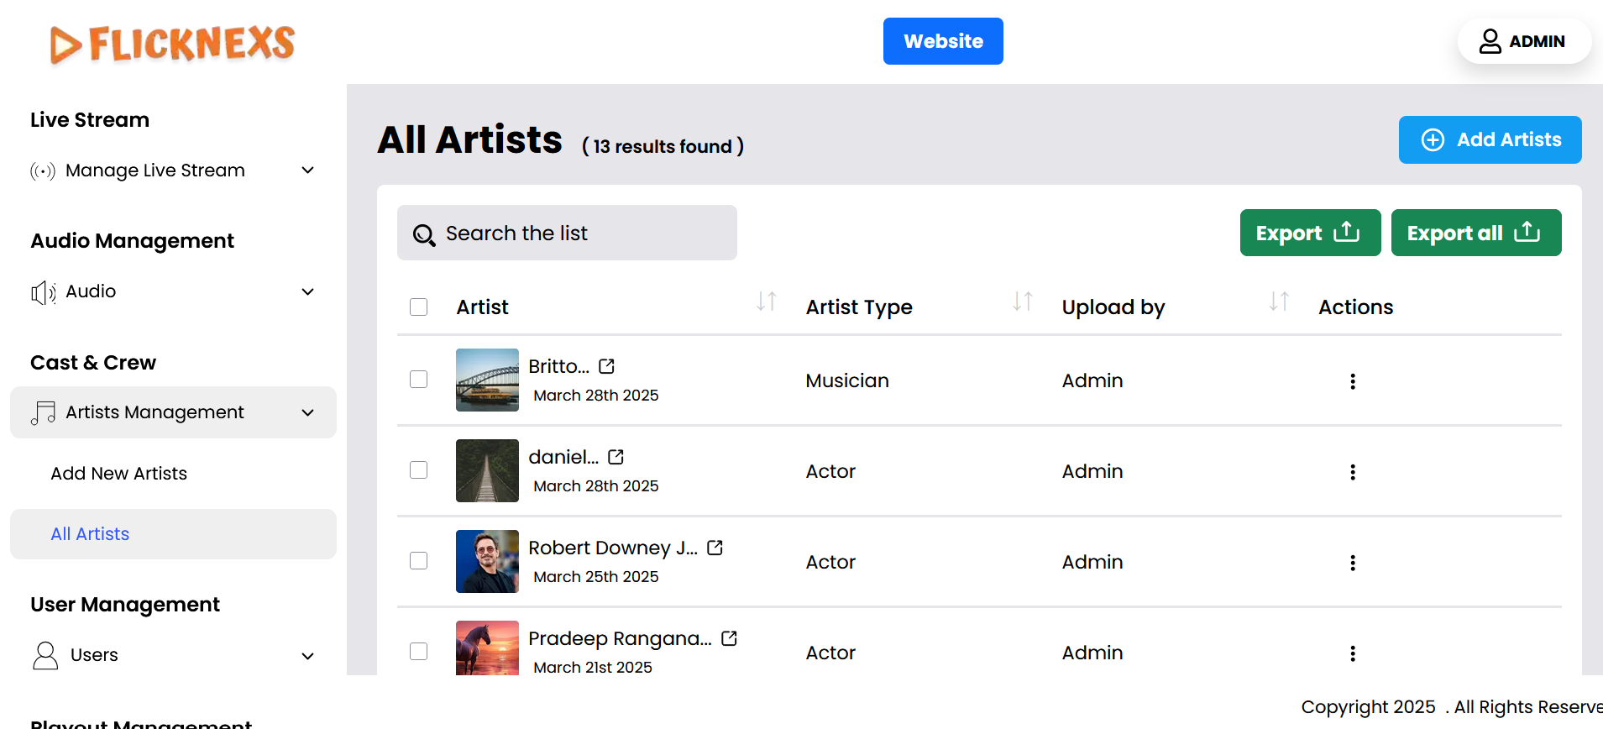This screenshot has width=1603, height=729.
Task: Select the Robert Downey J... row checkbox
Action: pos(419,561)
